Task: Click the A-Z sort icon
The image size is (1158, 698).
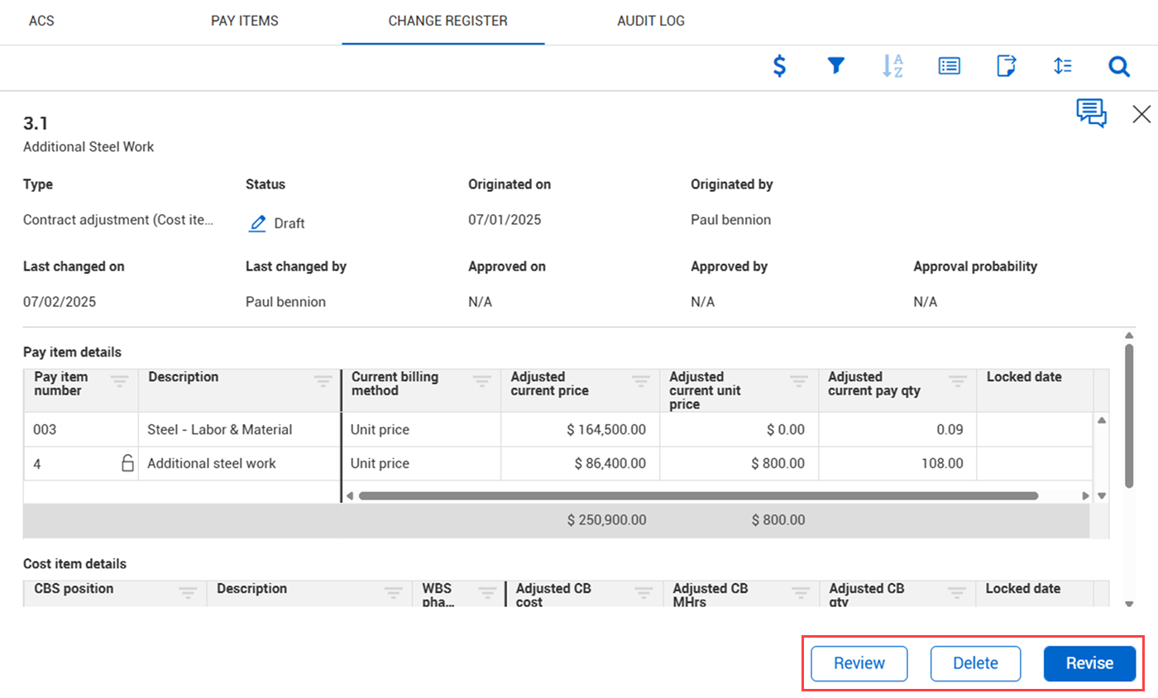Action: pyautogui.click(x=892, y=66)
